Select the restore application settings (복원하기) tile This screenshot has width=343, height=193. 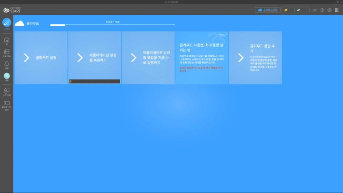pos(94,58)
